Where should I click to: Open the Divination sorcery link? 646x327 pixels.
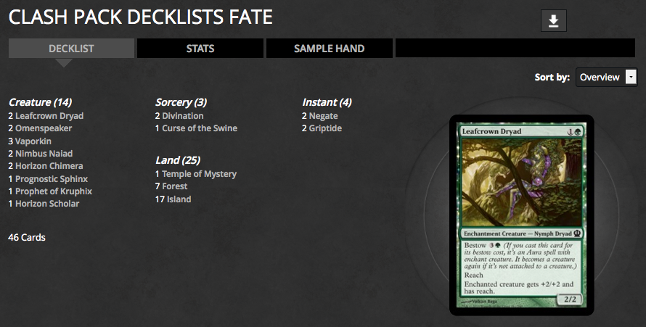pyautogui.click(x=183, y=116)
